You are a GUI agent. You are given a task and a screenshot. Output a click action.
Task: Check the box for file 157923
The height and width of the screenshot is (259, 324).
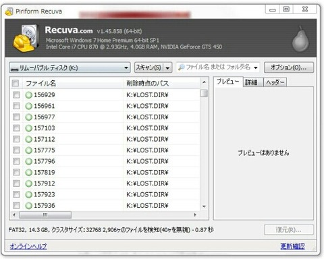tap(16, 194)
